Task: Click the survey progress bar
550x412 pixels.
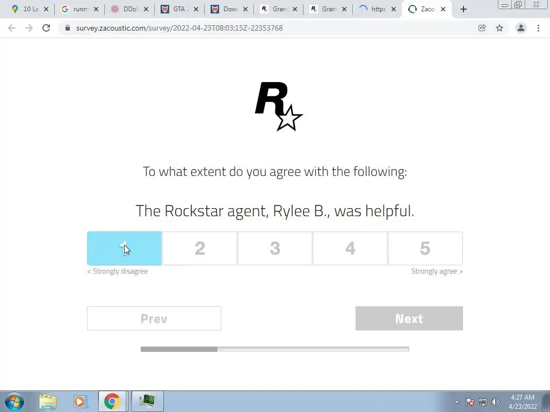Action: [274, 349]
